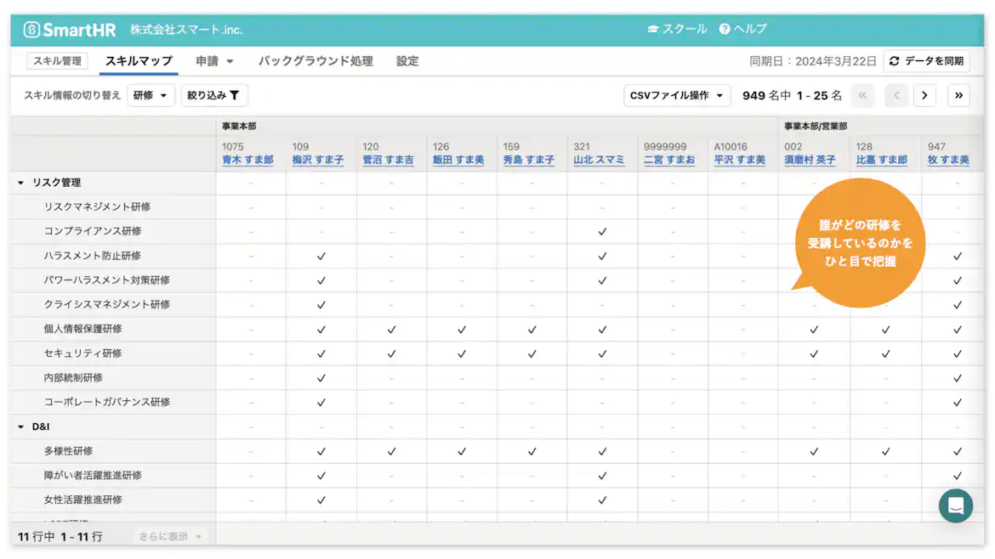The height and width of the screenshot is (559, 995).
Task: Click the next page arrow icon
Action: tap(924, 95)
